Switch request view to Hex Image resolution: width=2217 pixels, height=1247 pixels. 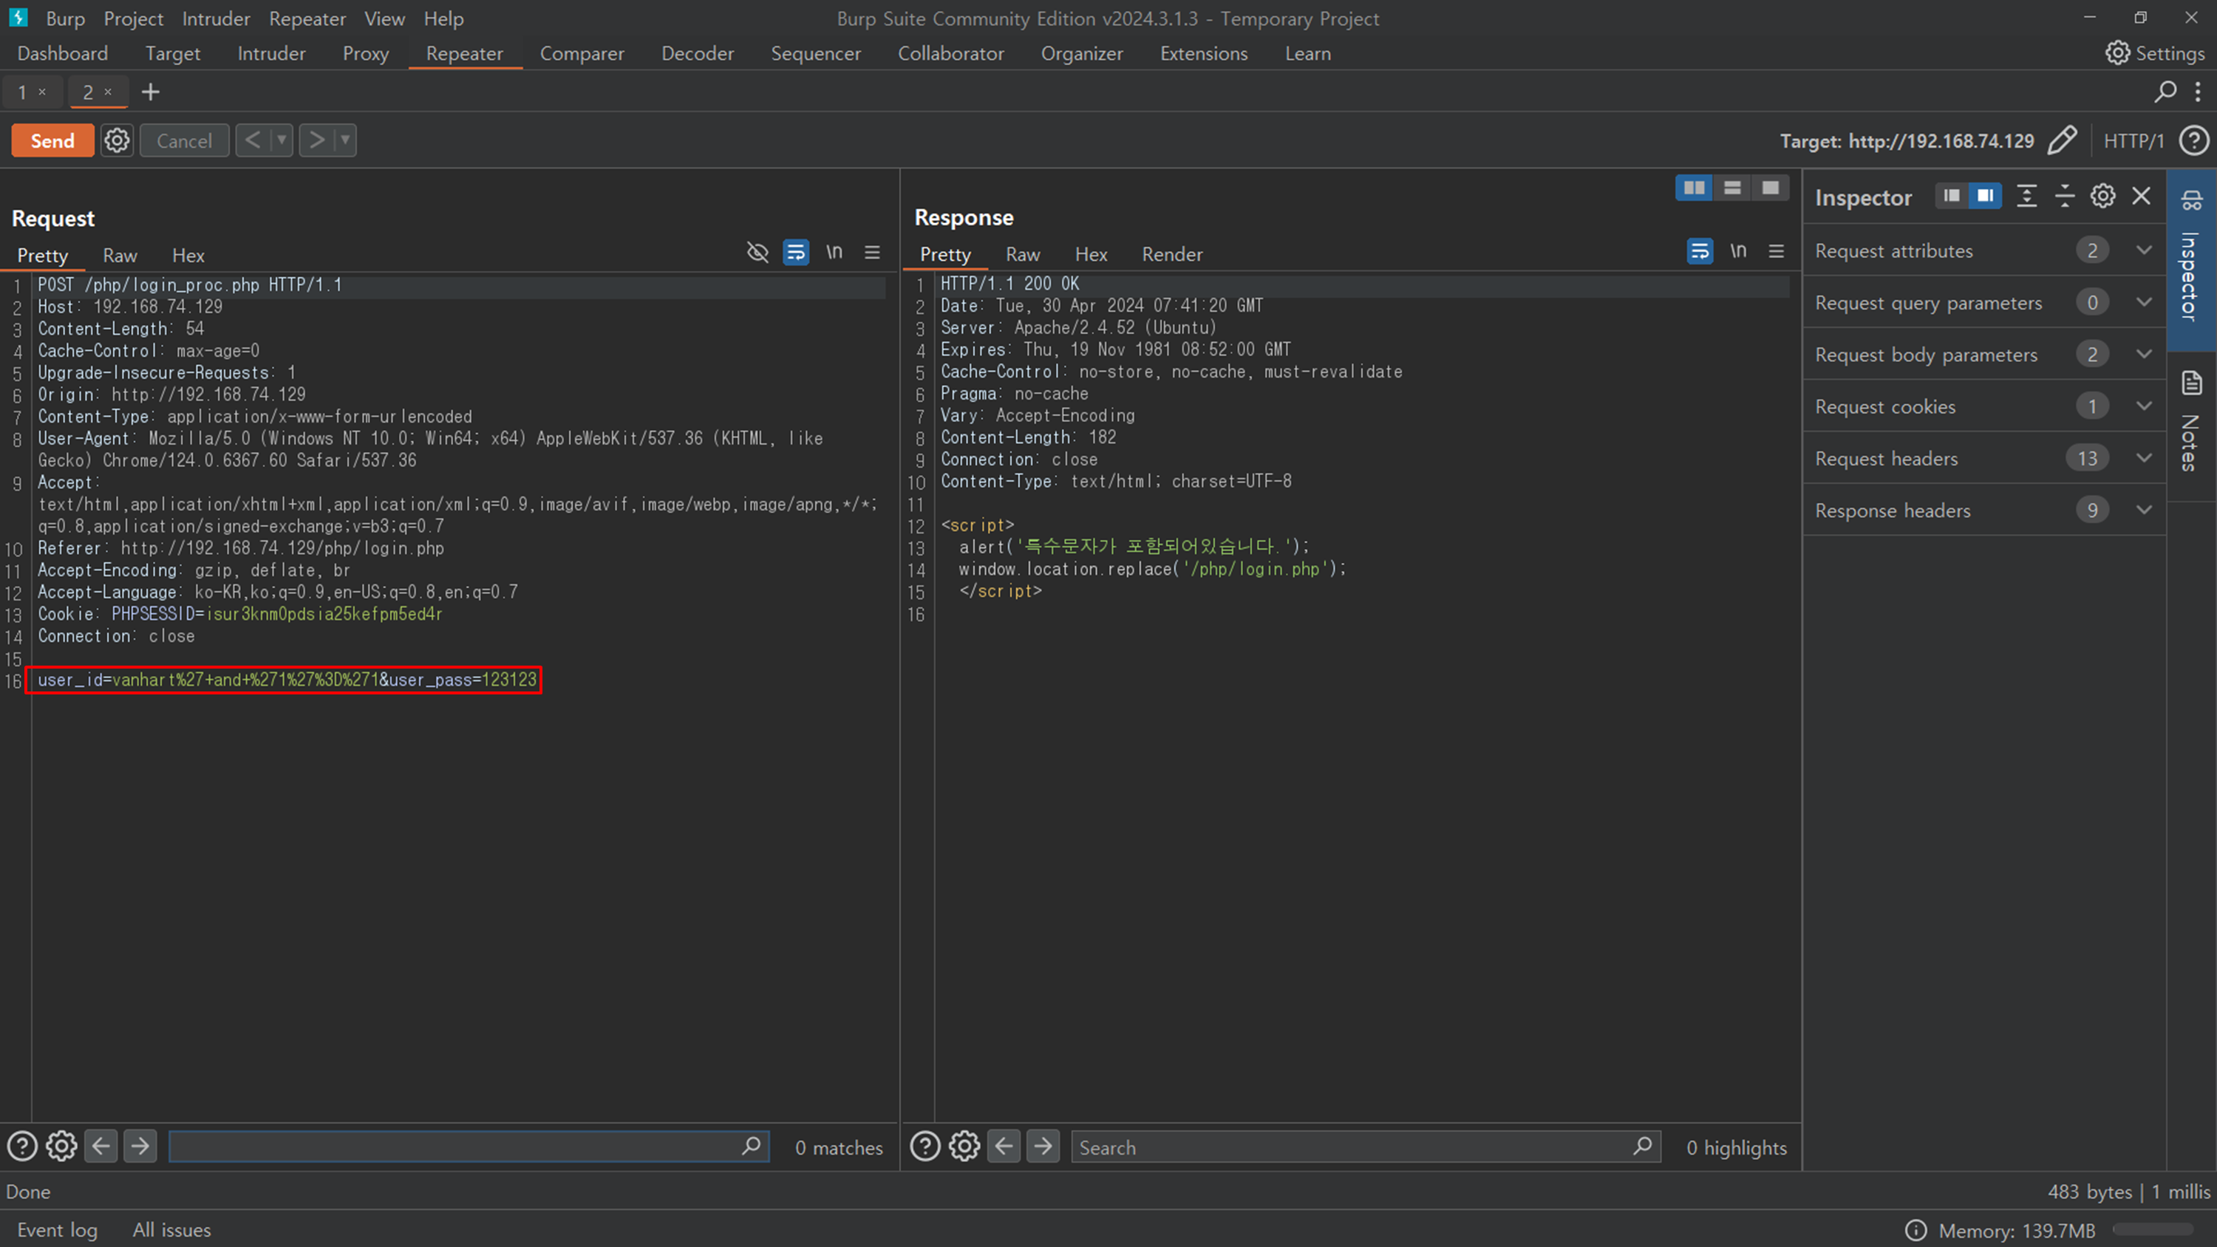click(x=188, y=256)
